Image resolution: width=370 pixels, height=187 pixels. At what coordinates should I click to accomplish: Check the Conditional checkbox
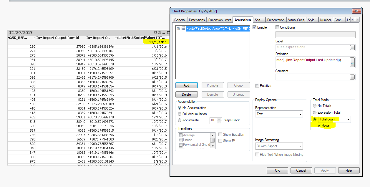tap(277, 27)
